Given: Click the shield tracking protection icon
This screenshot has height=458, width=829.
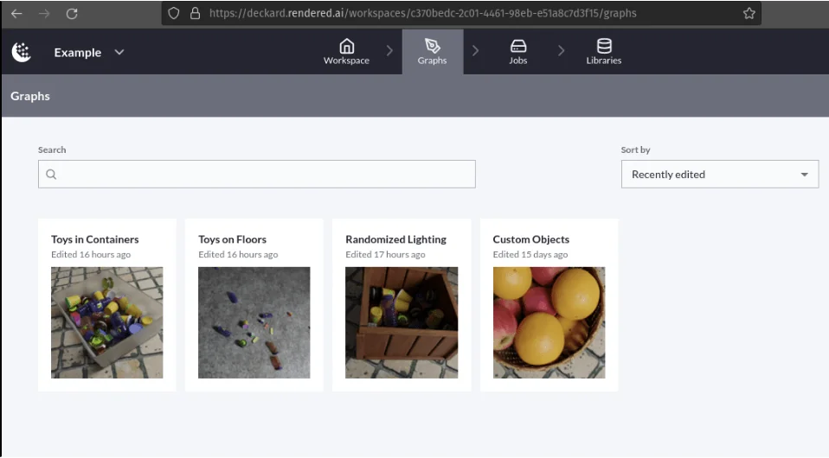Looking at the screenshot, I should coord(173,13).
